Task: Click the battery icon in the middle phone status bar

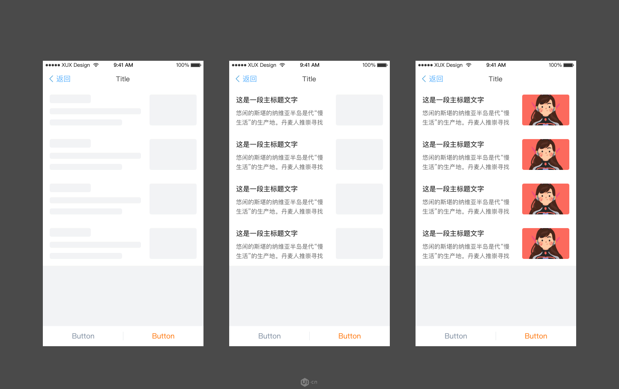Action: [x=382, y=65]
